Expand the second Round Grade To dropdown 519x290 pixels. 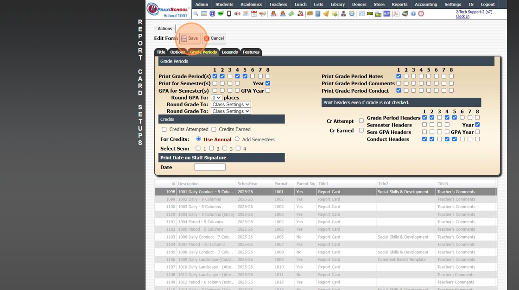(x=231, y=111)
